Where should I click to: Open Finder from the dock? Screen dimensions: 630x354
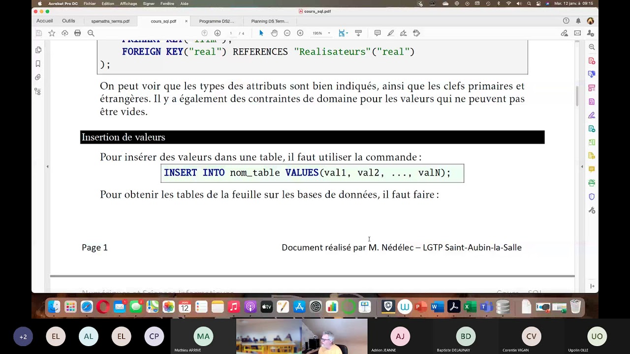coord(54,307)
